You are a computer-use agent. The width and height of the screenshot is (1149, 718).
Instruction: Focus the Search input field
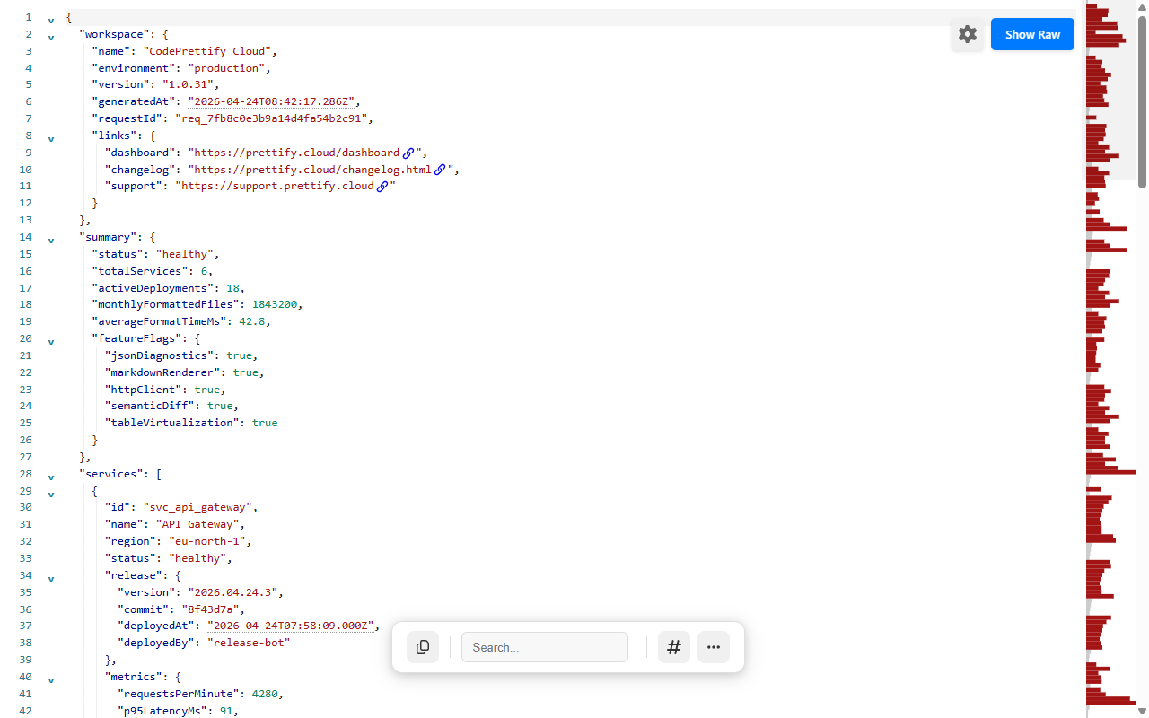pos(545,647)
